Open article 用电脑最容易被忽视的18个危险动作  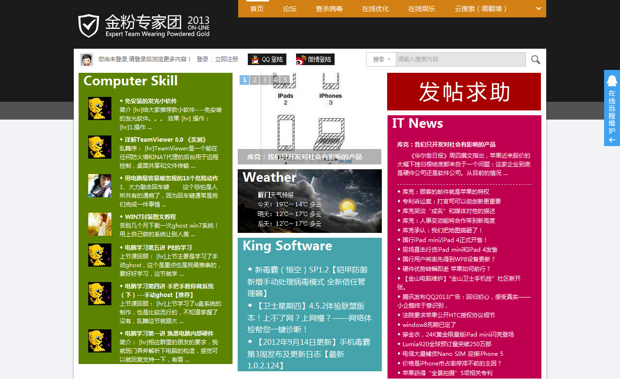pyautogui.click(x=172, y=178)
